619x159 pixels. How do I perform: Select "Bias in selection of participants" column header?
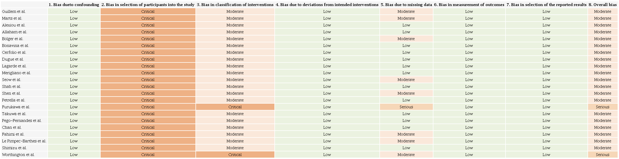(x=148, y=5)
